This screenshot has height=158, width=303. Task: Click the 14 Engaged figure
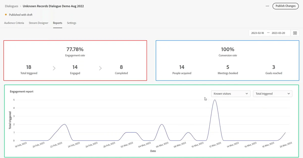tap(75, 67)
